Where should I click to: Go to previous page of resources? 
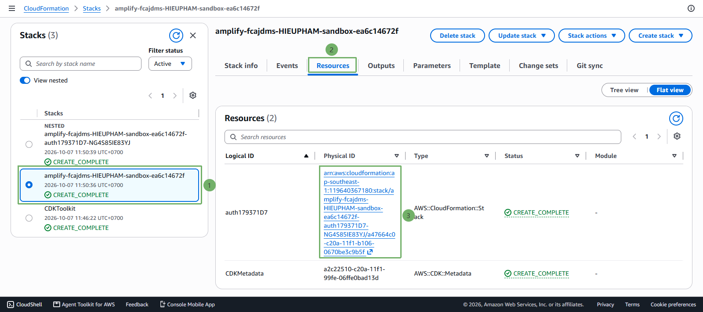coord(634,136)
